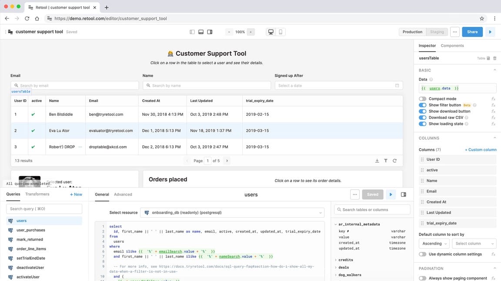Screen dimensions: 501x281
Task: Open the Select column dropdown
Action: [474, 243]
